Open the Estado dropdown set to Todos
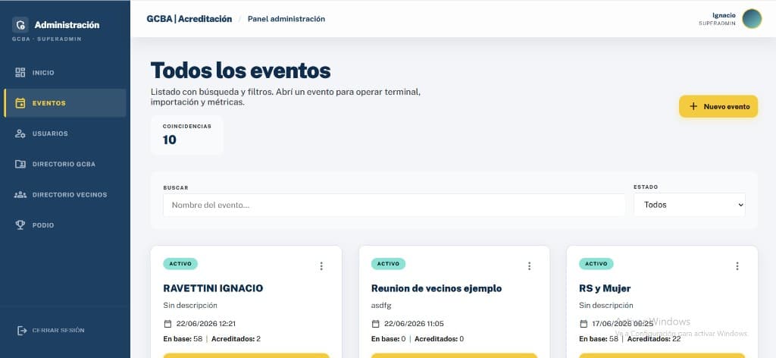 [690, 205]
